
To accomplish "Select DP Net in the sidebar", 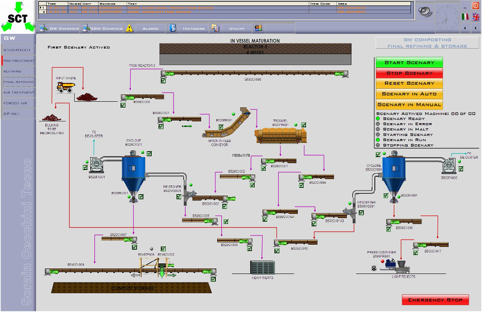I will click(x=18, y=114).
